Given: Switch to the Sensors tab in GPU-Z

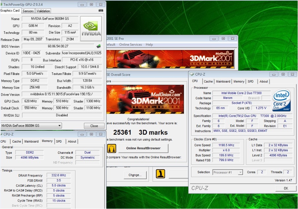Looking at the screenshot, I should click(28, 11).
